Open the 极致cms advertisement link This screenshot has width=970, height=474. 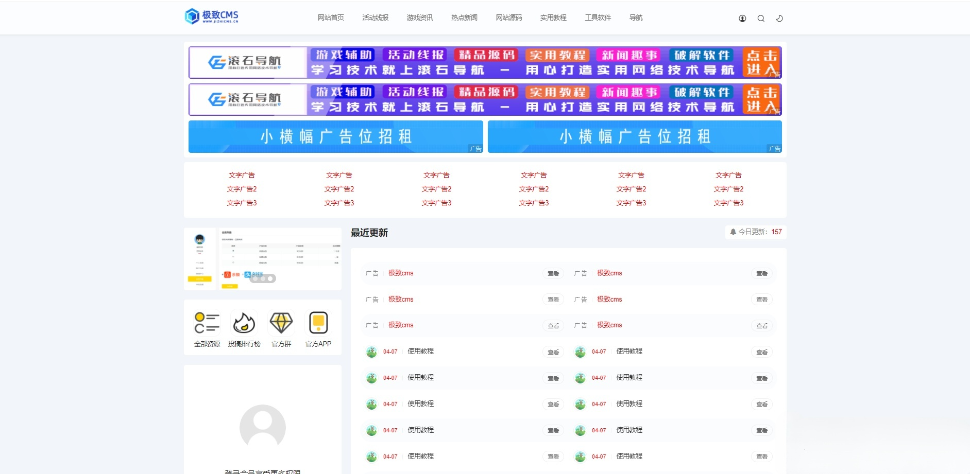coord(401,273)
